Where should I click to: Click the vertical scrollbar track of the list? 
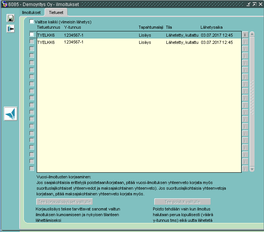coord(252,102)
